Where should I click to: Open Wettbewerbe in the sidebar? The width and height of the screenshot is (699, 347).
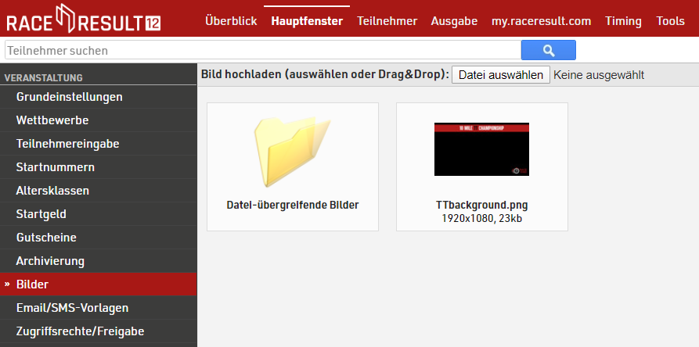[x=52, y=120]
